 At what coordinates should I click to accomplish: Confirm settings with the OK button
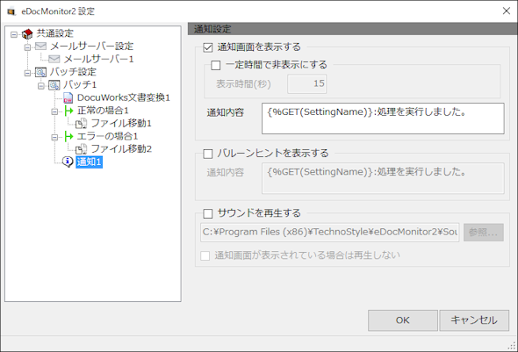[403, 320]
